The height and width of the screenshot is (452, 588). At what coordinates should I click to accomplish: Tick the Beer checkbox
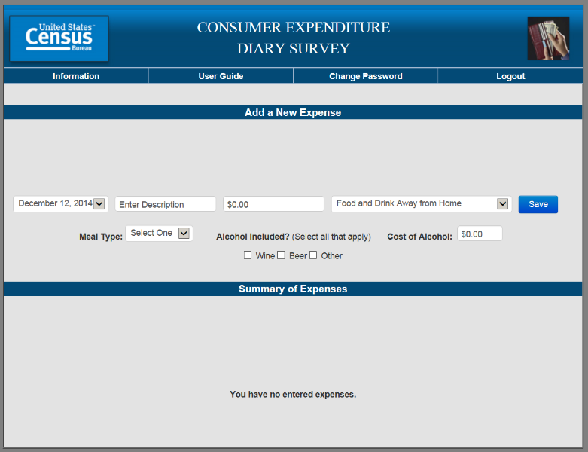281,255
